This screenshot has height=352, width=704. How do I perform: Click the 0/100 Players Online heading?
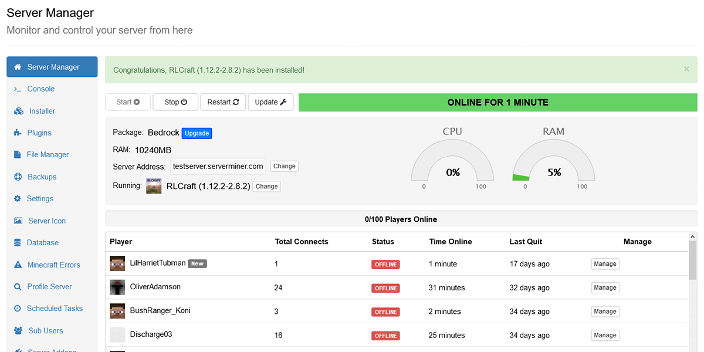coord(401,219)
